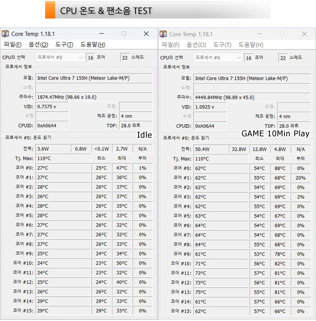Image resolution: width=316 pixels, height=321 pixels.
Task: Open 파일(F) menu in left Core Temp window
Action: click(13, 44)
